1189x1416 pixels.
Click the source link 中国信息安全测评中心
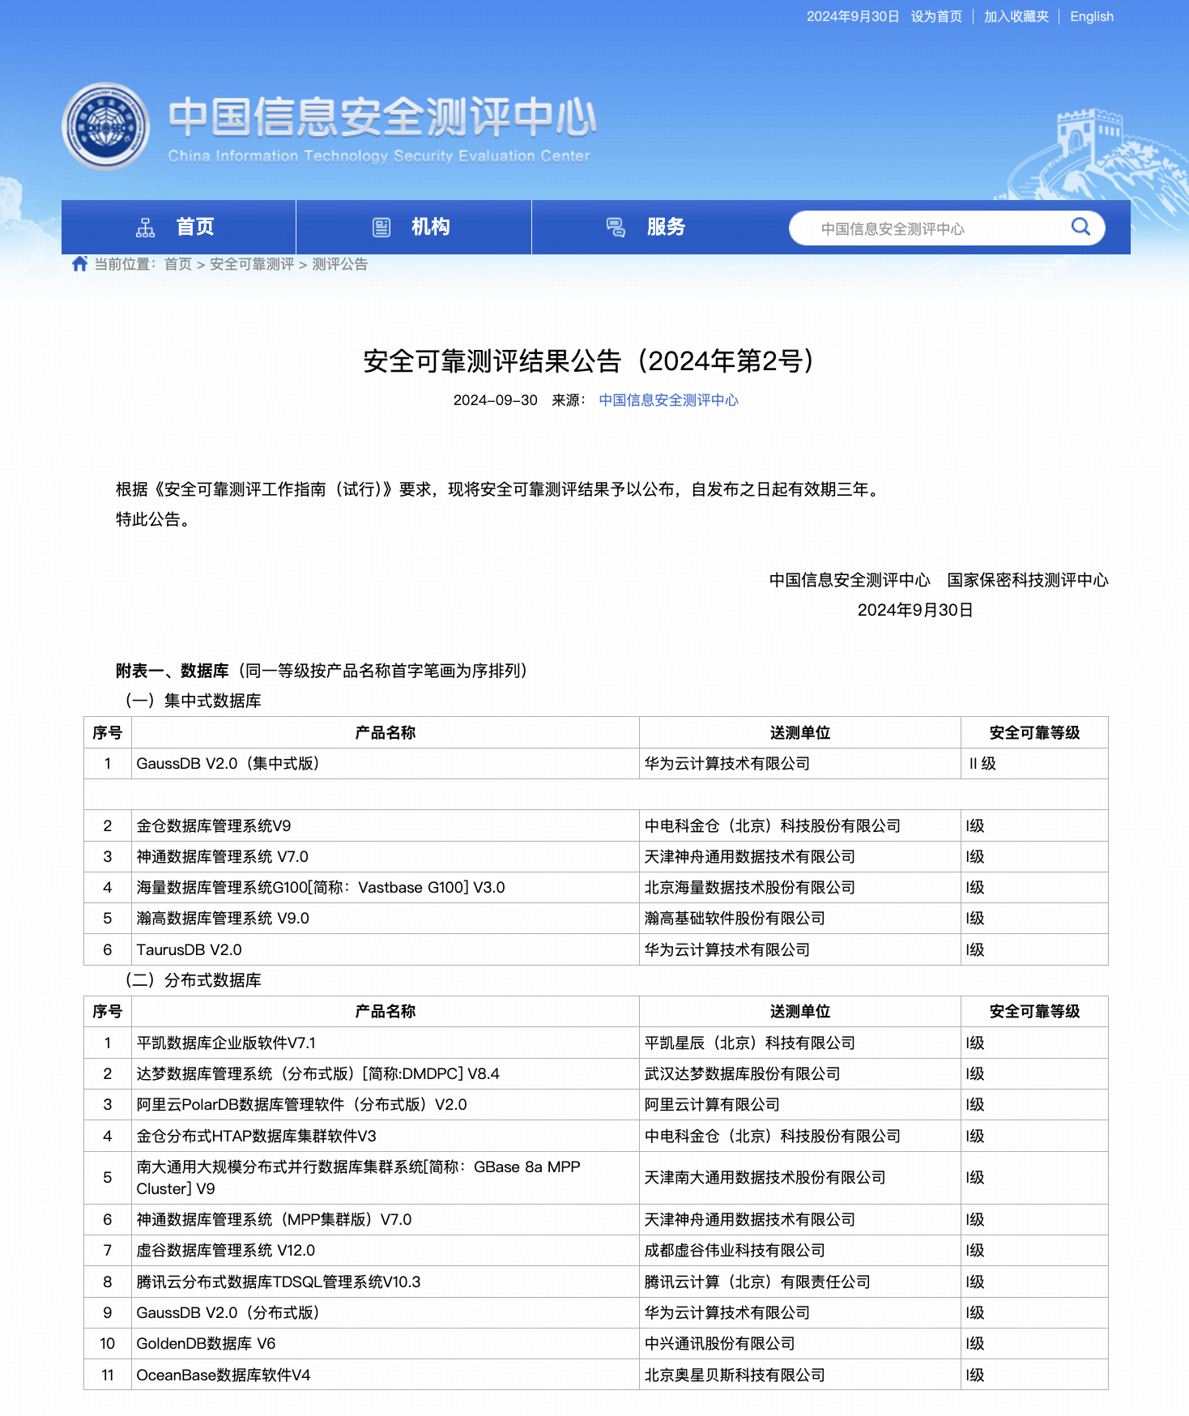point(668,400)
